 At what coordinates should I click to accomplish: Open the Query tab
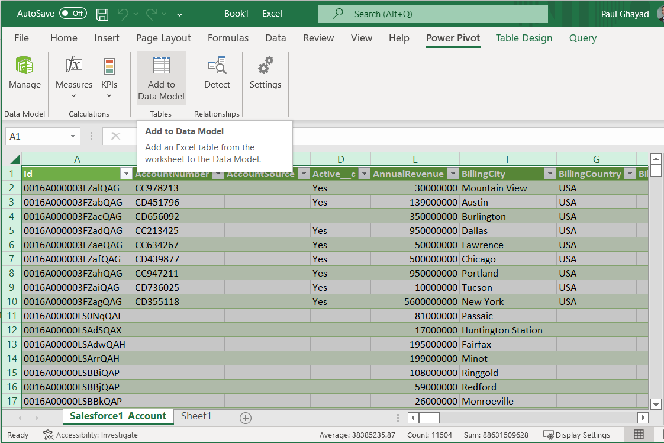click(583, 38)
